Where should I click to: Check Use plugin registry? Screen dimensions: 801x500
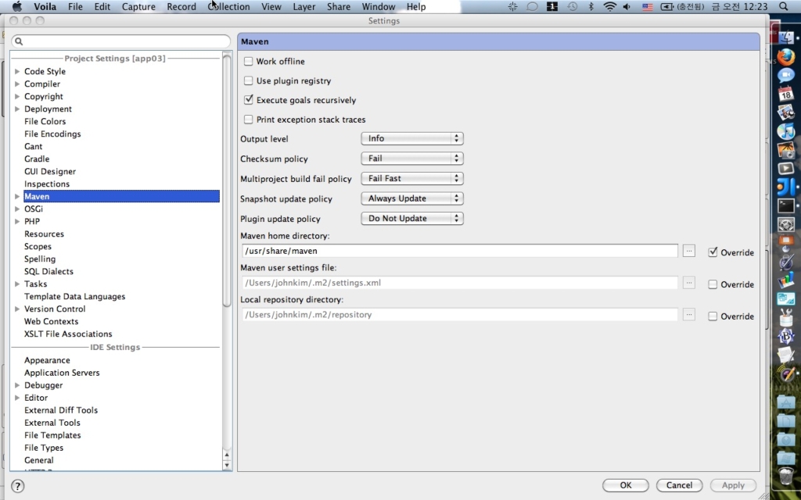point(248,80)
